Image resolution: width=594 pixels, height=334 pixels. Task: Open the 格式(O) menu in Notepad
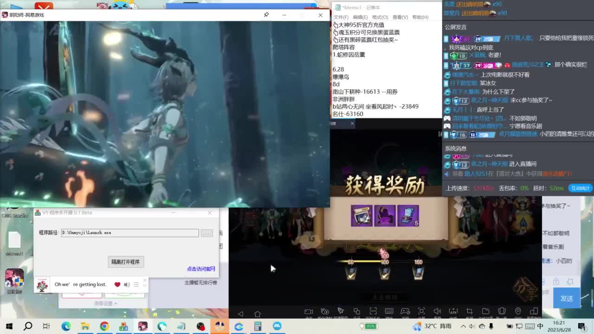(380, 17)
